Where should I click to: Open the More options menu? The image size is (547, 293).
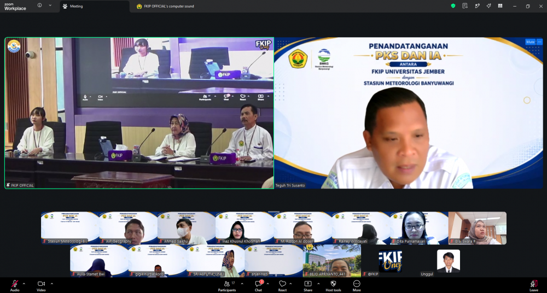[x=357, y=285]
